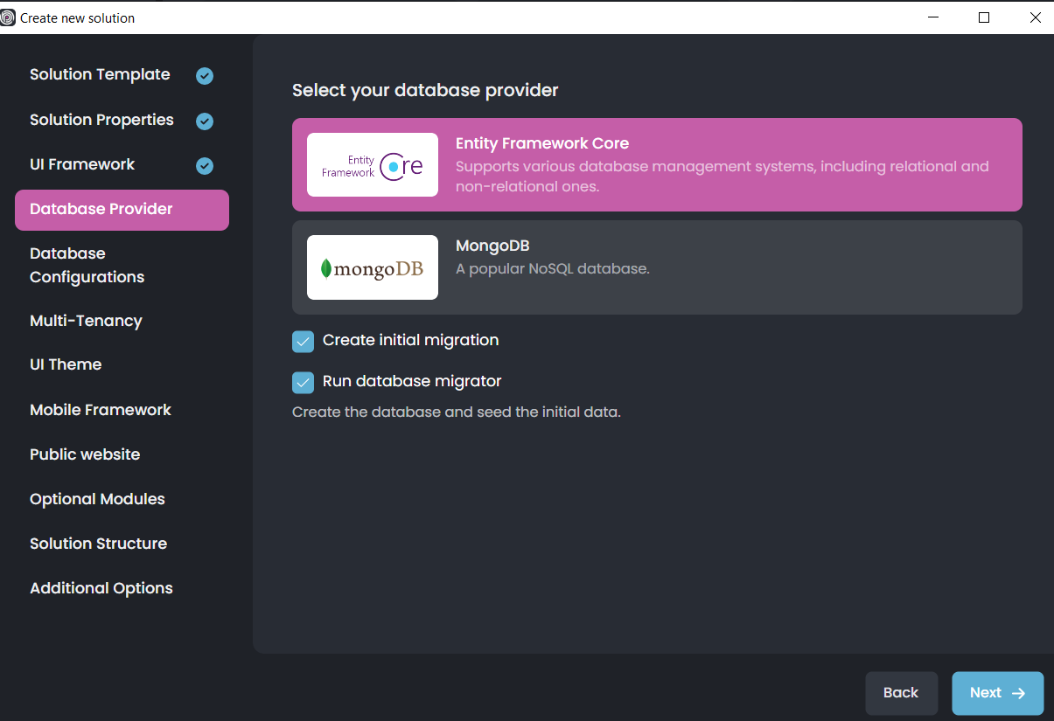The width and height of the screenshot is (1054, 721).
Task: Click "A popular NoSQL database." description
Action: tap(553, 268)
